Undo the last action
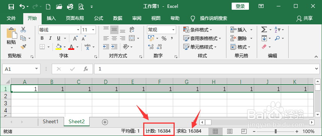 [22, 6]
